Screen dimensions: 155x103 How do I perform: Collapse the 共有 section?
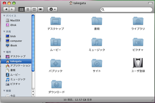4,32
